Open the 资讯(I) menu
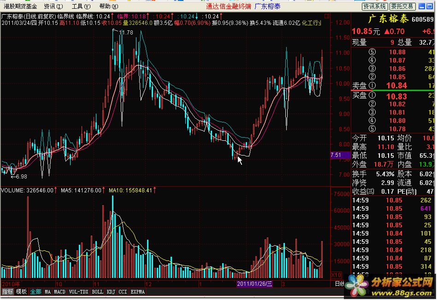The width and height of the screenshot is (437, 300). tap(53, 6)
